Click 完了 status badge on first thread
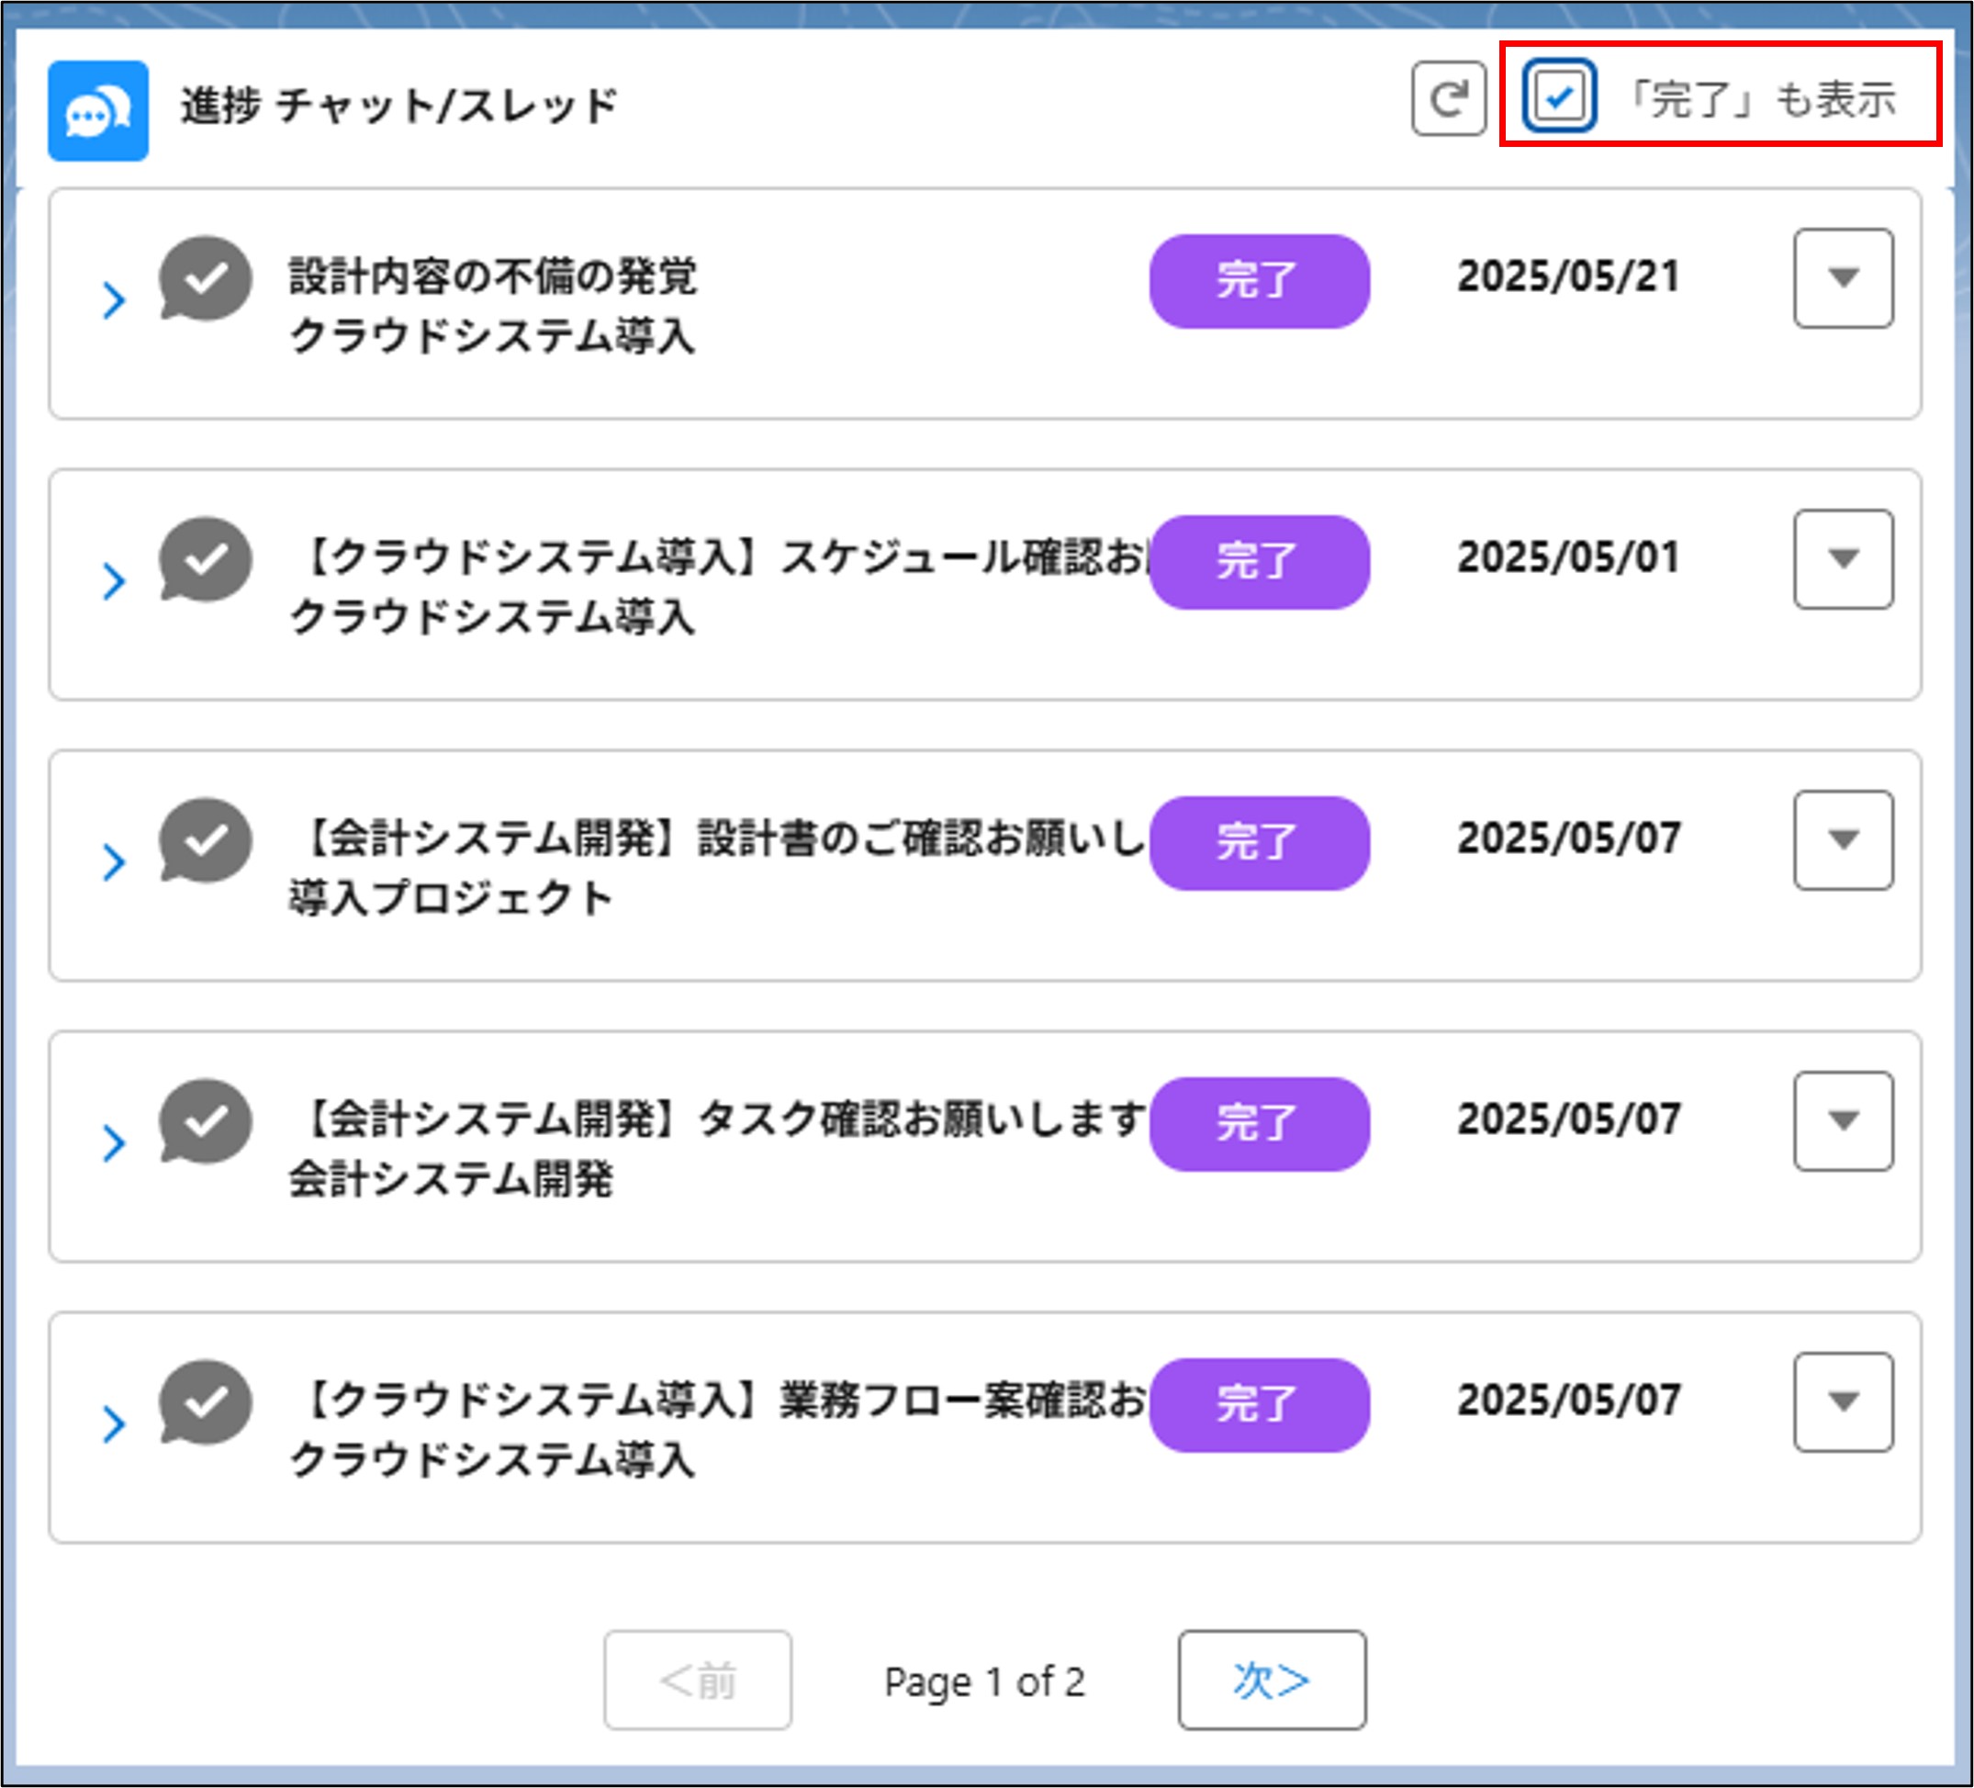The width and height of the screenshot is (1974, 1788). (x=1258, y=281)
